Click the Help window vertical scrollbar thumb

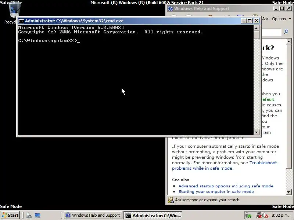[289, 106]
